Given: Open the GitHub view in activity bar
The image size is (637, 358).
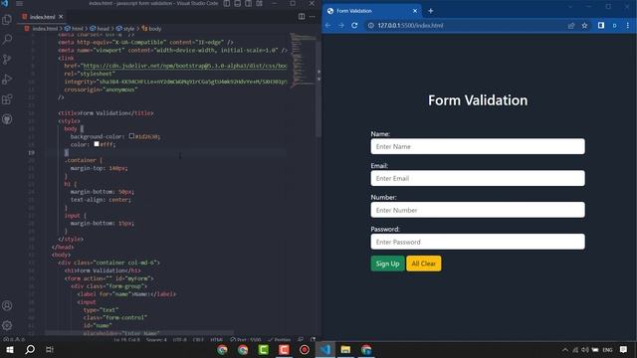Looking at the screenshot, I should pyautogui.click(x=7, y=119).
